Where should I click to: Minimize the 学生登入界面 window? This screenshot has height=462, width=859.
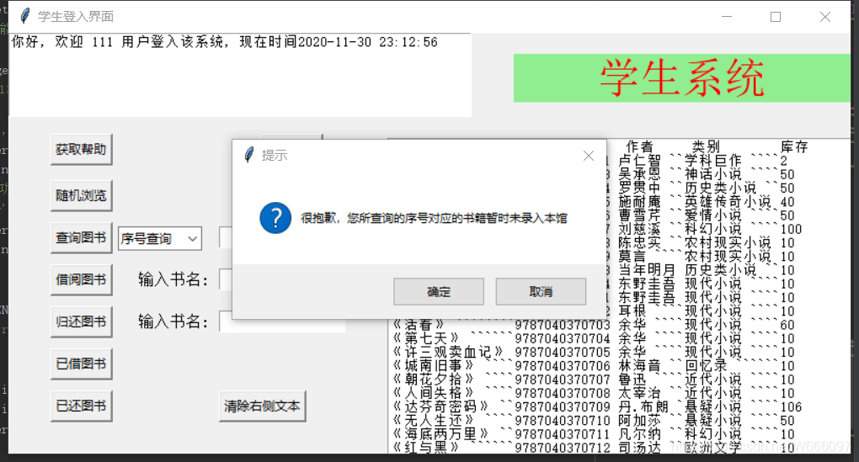coord(727,17)
